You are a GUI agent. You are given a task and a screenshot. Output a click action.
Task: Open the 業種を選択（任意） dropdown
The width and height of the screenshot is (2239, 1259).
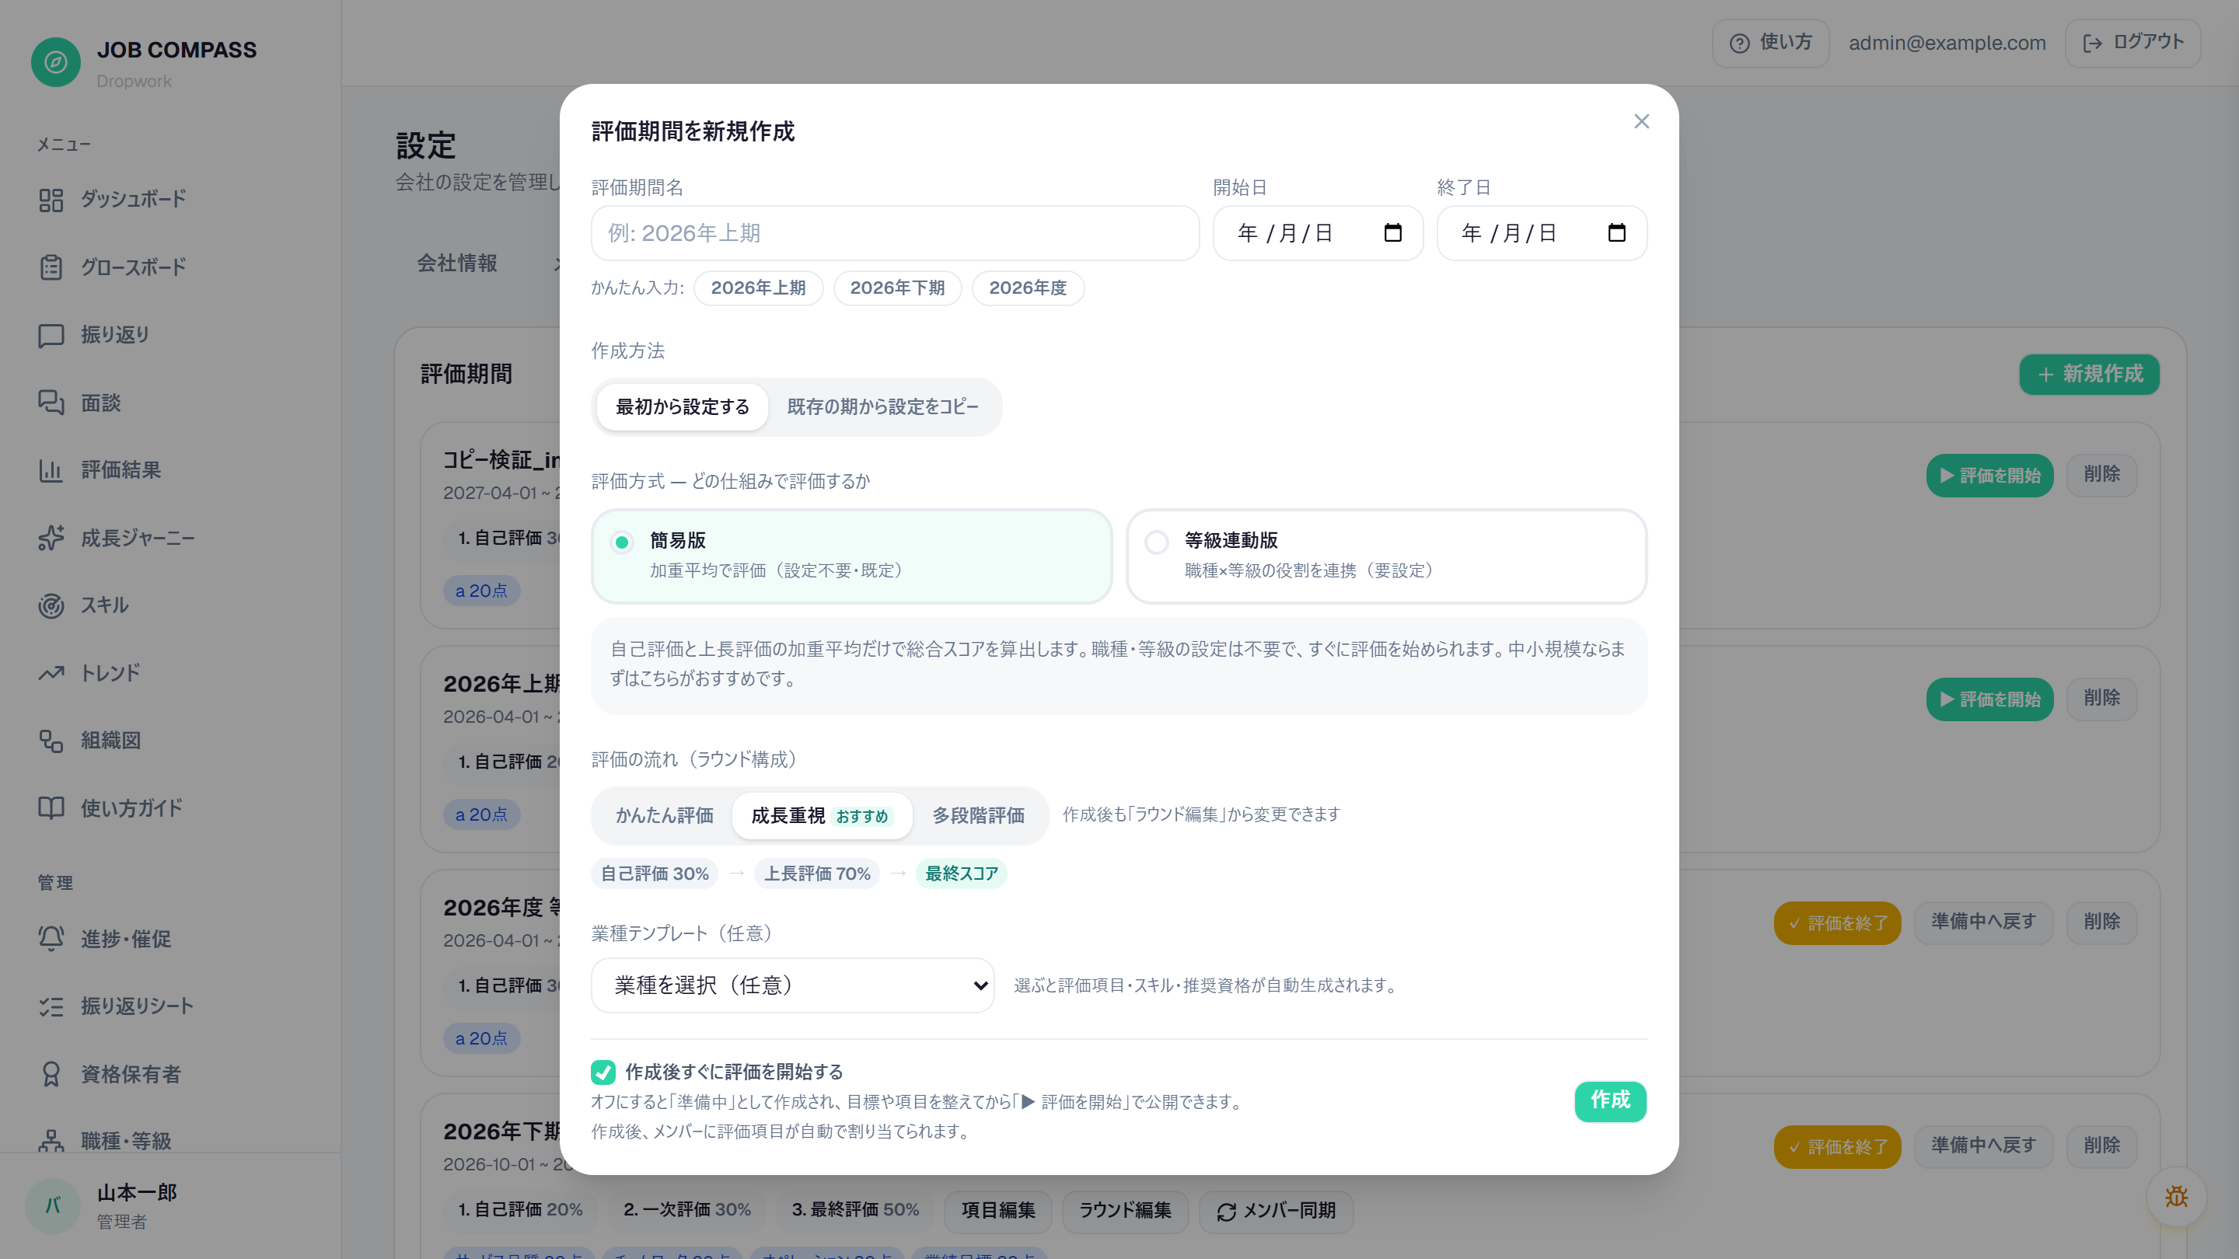[793, 985]
